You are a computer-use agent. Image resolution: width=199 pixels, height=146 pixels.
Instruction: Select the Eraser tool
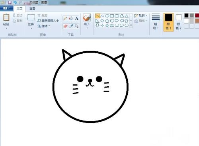tap(65, 26)
